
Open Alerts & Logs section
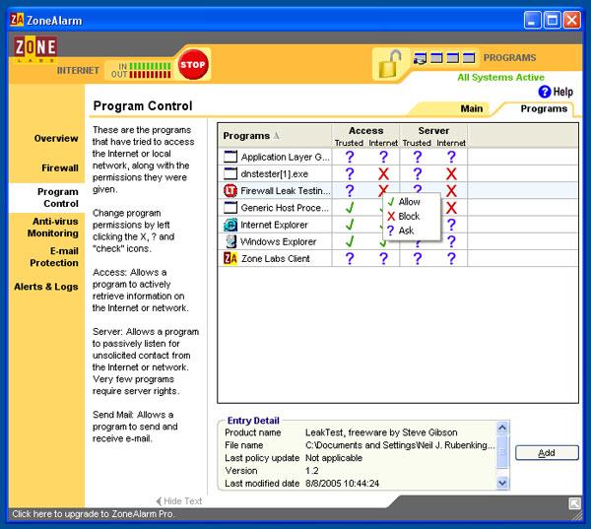point(46,287)
